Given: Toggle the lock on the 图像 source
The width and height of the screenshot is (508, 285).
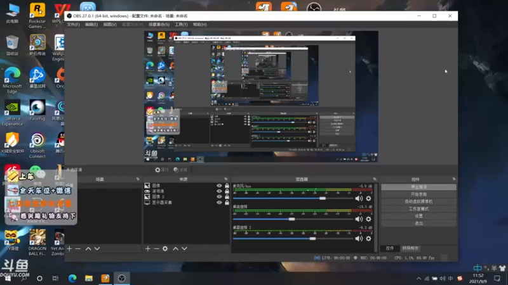Looking at the screenshot, I should (x=227, y=186).
